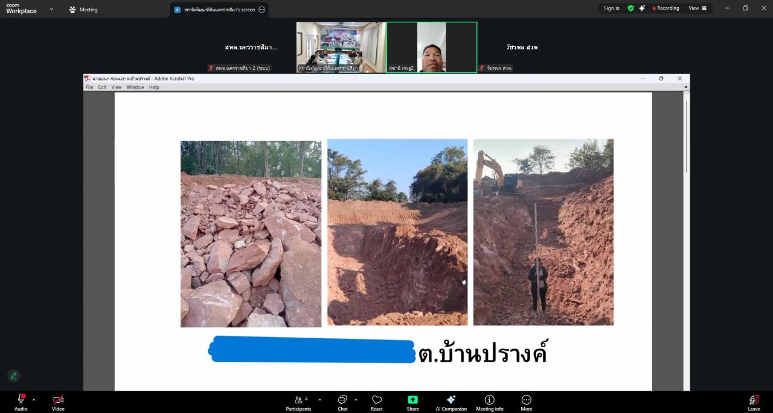Open Acrobat's File menu
Image resolution: width=773 pixels, height=413 pixels.
point(89,87)
